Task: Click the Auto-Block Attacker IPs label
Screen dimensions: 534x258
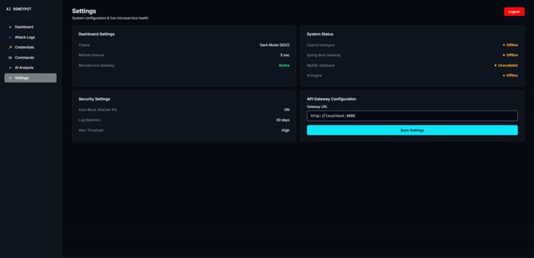Action: point(97,109)
